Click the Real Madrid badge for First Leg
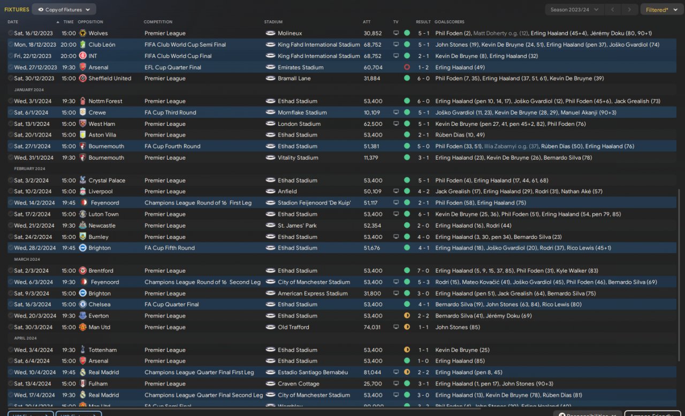This screenshot has height=416, width=685. click(x=82, y=372)
